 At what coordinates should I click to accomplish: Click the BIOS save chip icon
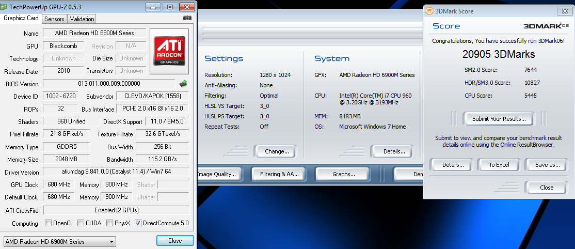pyautogui.click(x=183, y=83)
